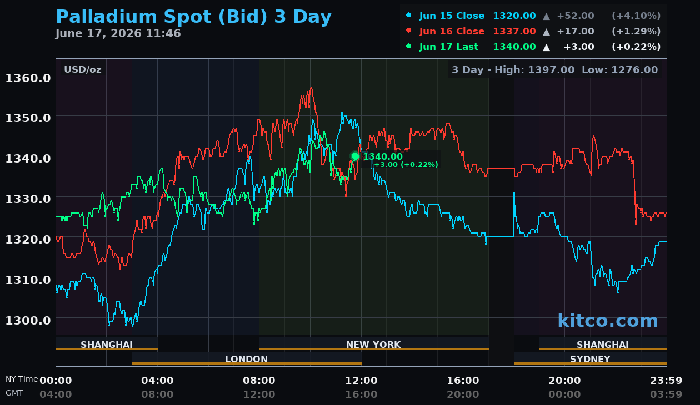Viewport: 700px width, 405px height.
Task: Click the LONDON session bar
Action: click(x=247, y=359)
